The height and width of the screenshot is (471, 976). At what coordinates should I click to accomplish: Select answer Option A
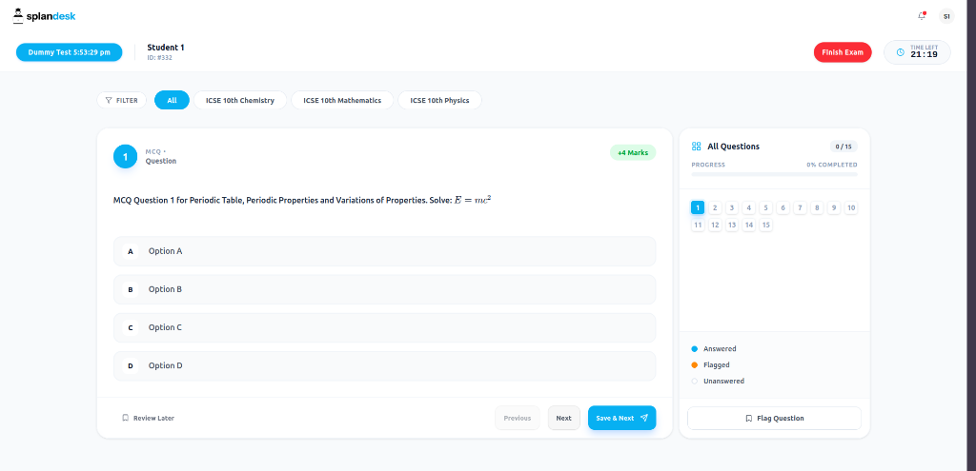coord(384,251)
